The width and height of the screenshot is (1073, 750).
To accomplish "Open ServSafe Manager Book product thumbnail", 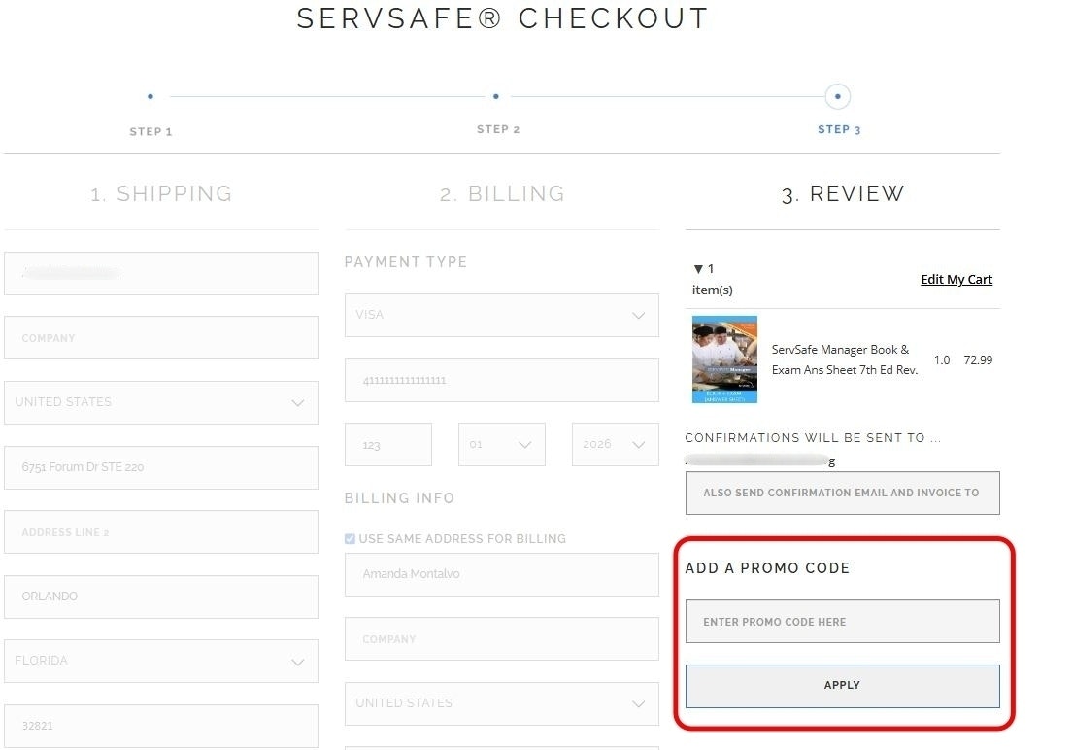I will click(x=724, y=359).
